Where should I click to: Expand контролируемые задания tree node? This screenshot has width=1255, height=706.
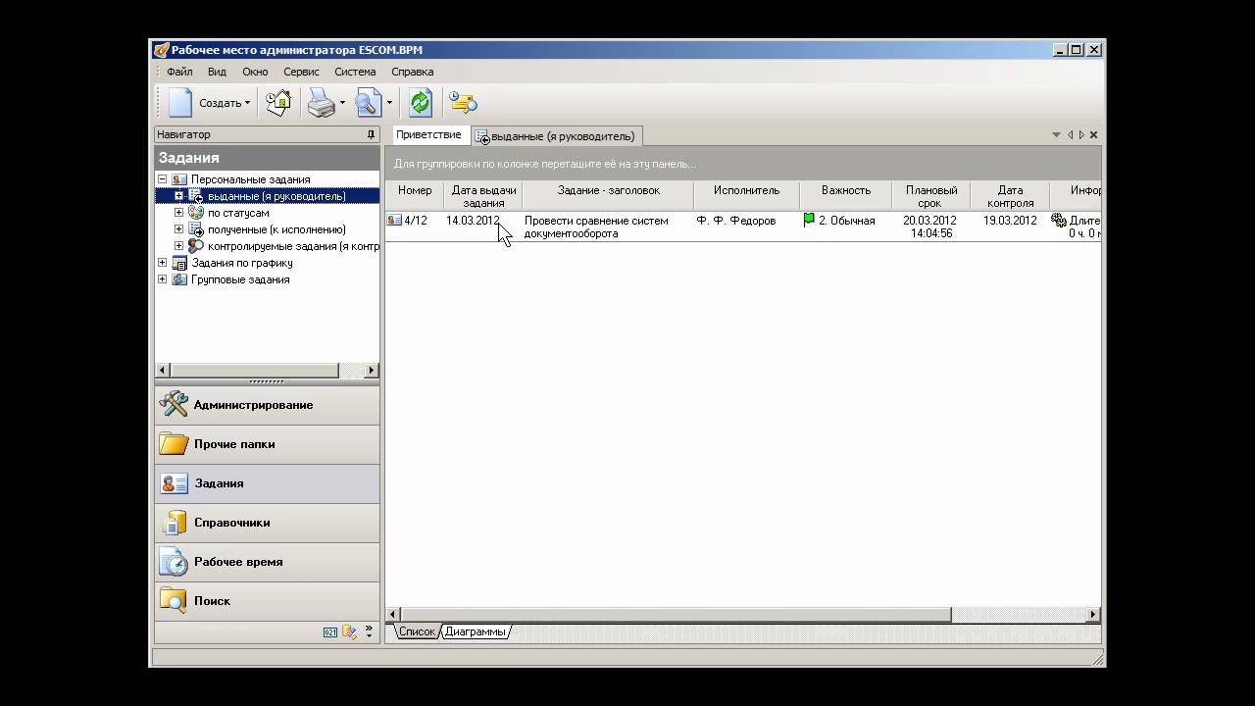pos(178,246)
